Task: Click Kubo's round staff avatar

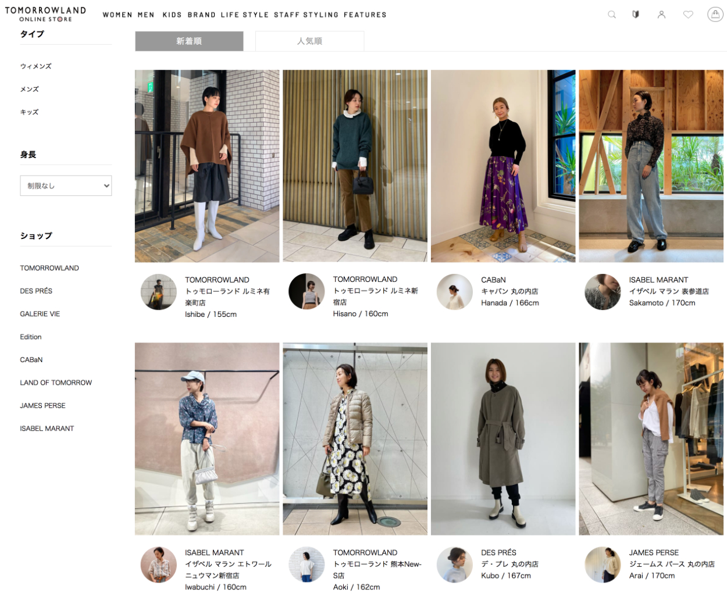Action: pos(454,565)
